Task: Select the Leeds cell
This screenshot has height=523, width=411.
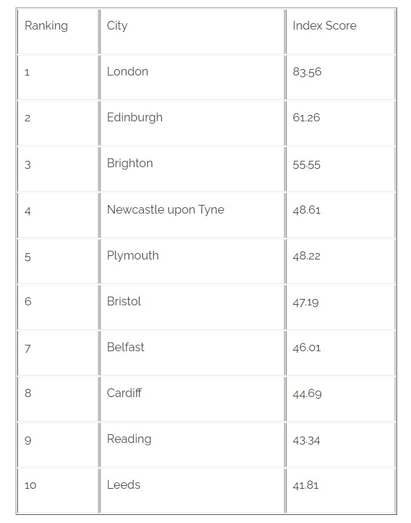Action: (x=123, y=485)
